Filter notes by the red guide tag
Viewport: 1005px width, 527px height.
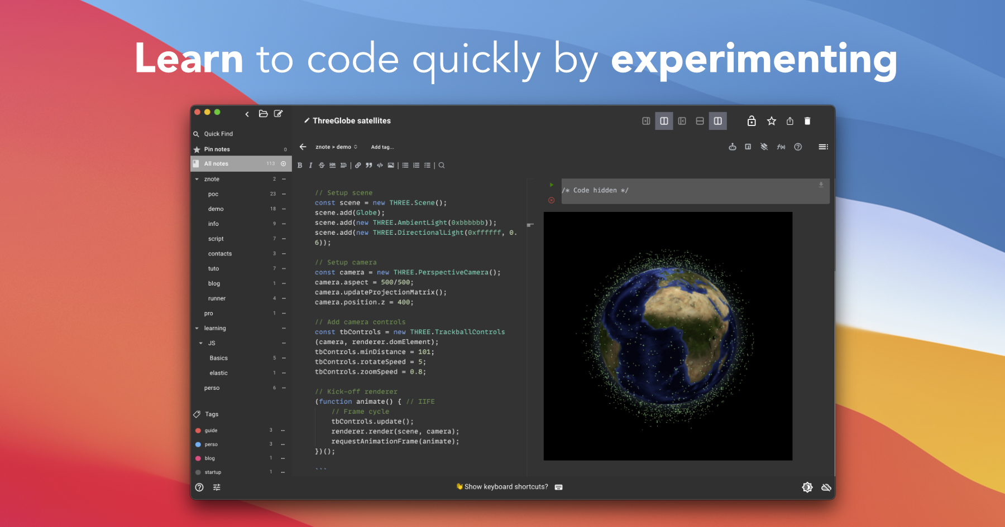tap(210, 431)
